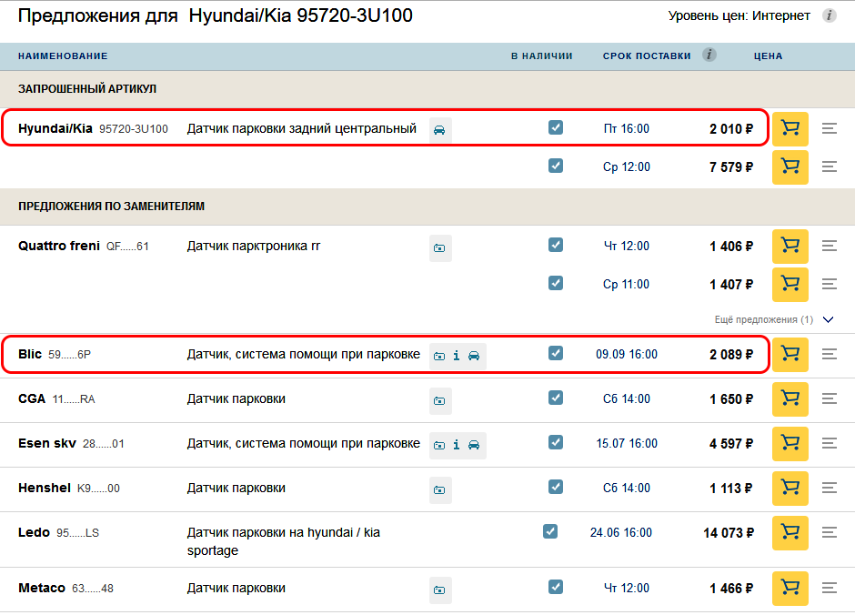Open info icon next to Blic sensor
The width and height of the screenshot is (855, 615).
(x=457, y=356)
